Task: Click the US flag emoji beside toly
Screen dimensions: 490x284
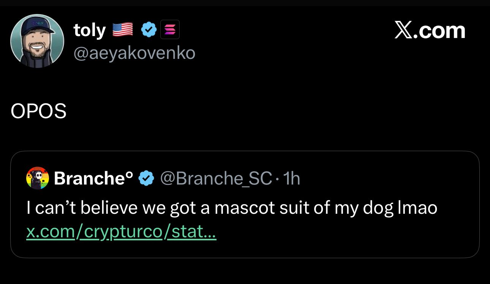Action: pyautogui.click(x=122, y=29)
